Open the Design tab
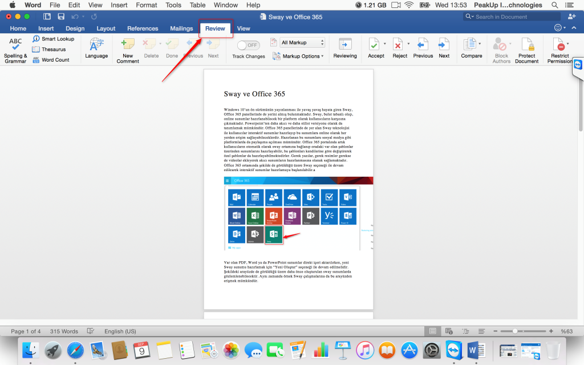The image size is (584, 365). [75, 29]
